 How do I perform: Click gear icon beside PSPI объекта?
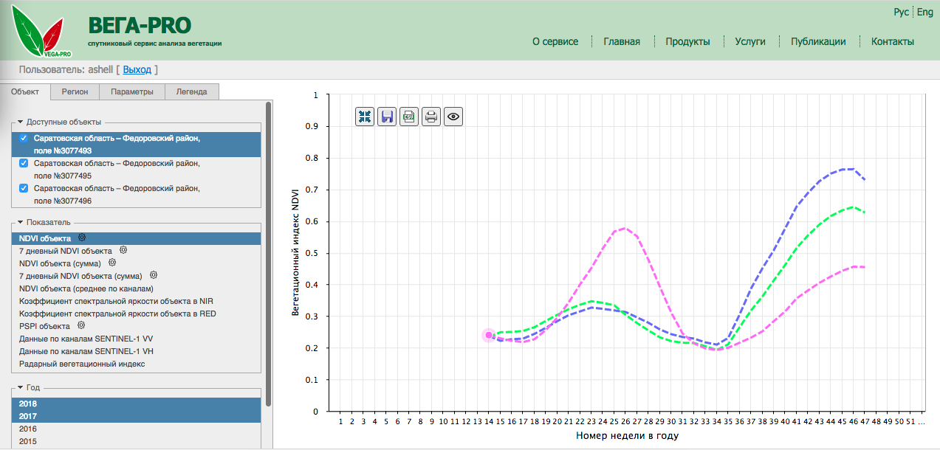(x=82, y=326)
